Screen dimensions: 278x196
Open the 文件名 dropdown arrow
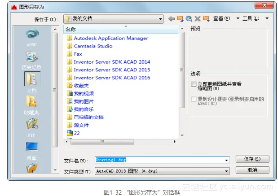pyautogui.click(x=226, y=160)
